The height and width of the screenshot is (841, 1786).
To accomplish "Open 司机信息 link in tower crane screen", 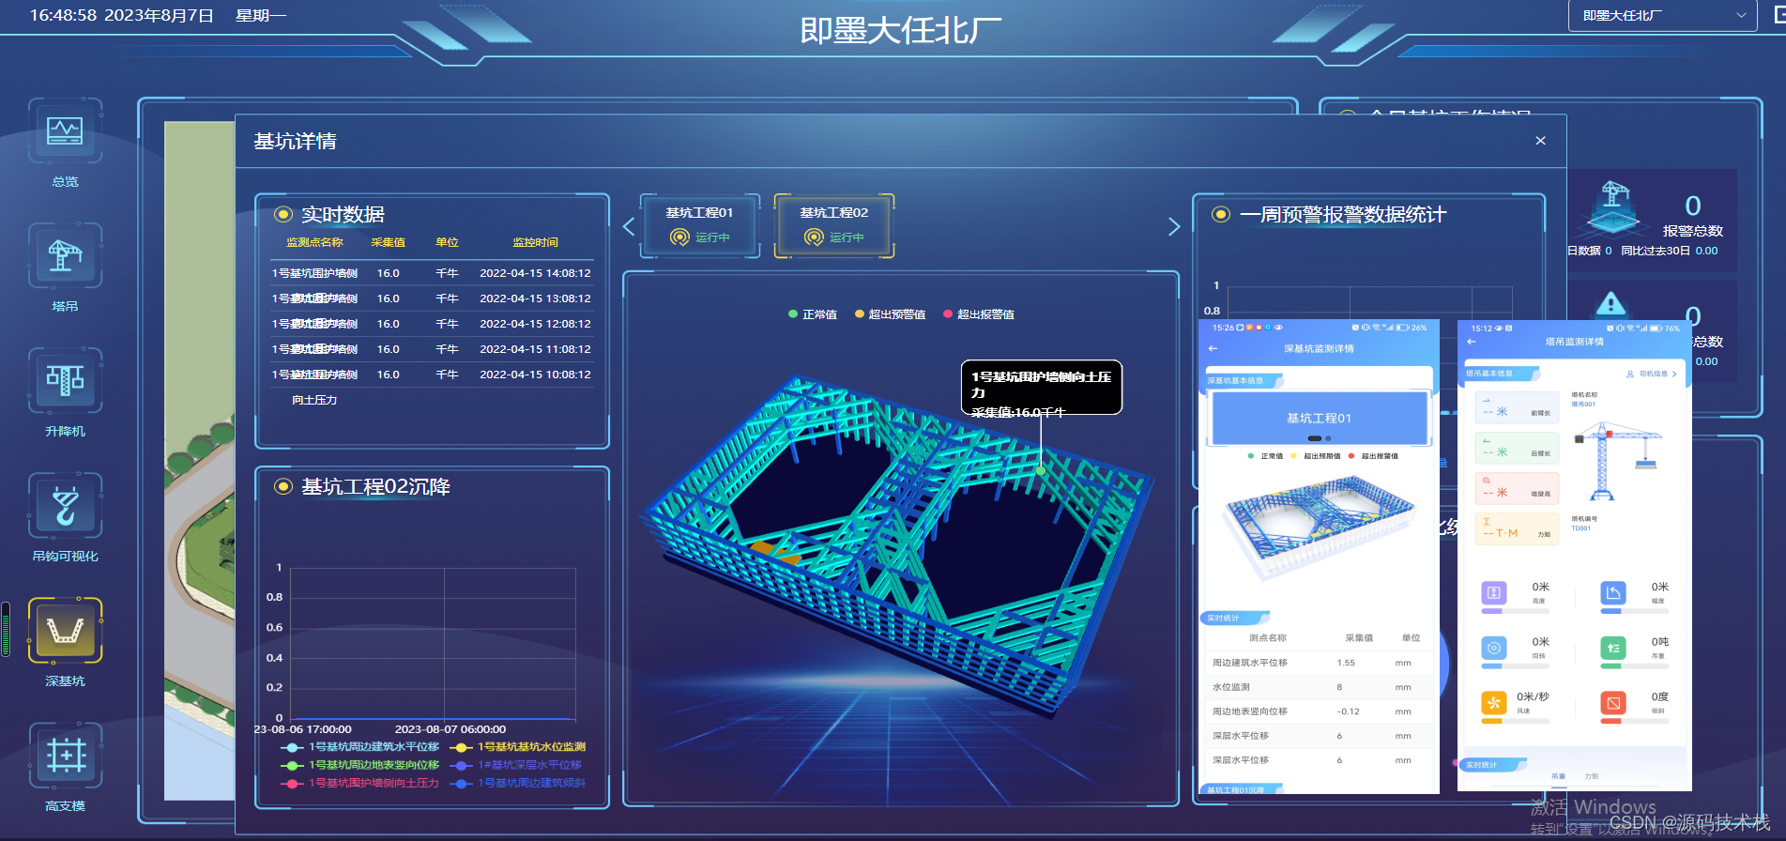I will click(x=1652, y=374).
